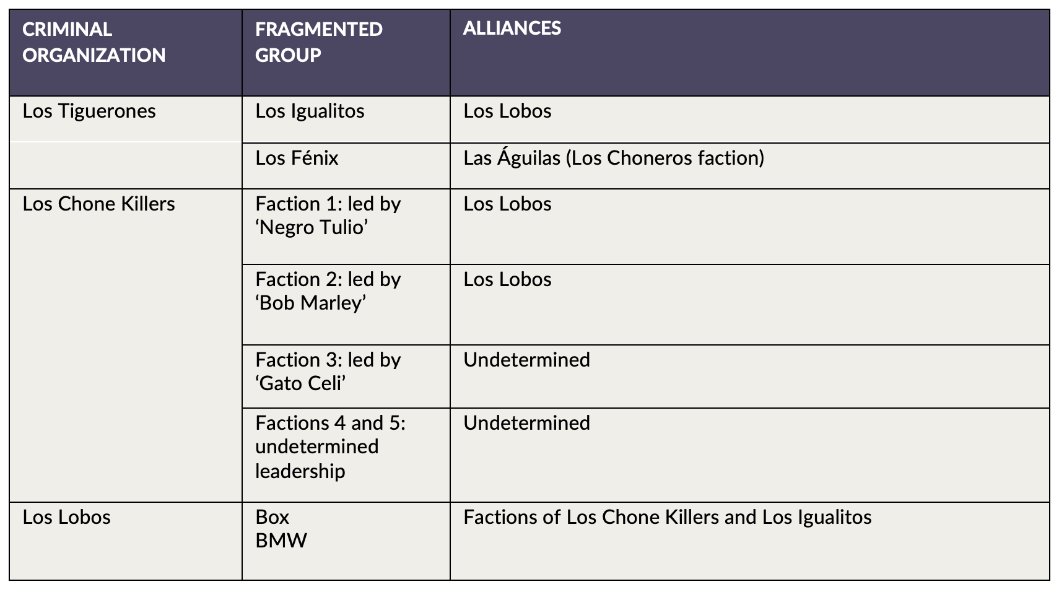Image resolution: width=1059 pixels, height=592 pixels.
Task: Select Las Águilas (Los Choneros faction) text
Action: click(x=614, y=158)
